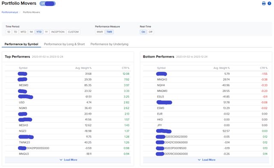
Task: Click chevron icon beside Bottom Performers Load More
Action: pos(199,160)
